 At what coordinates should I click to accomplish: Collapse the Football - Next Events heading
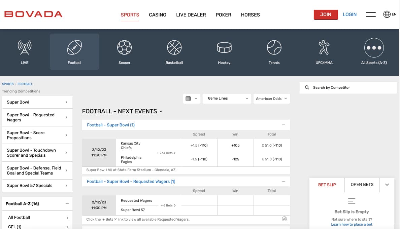[161, 112]
